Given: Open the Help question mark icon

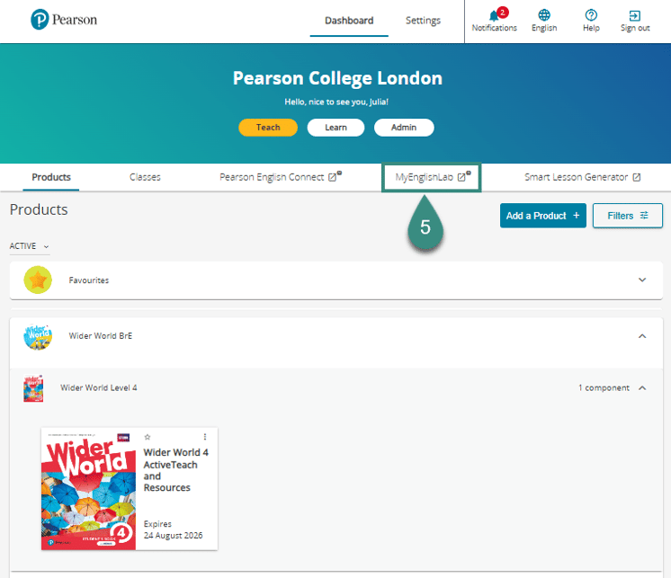Looking at the screenshot, I should click(x=591, y=15).
